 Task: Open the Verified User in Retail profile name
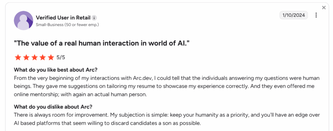point(63,18)
